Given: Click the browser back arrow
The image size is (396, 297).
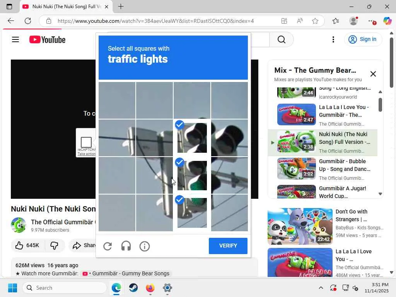Looking at the screenshot, I should 11,21.
